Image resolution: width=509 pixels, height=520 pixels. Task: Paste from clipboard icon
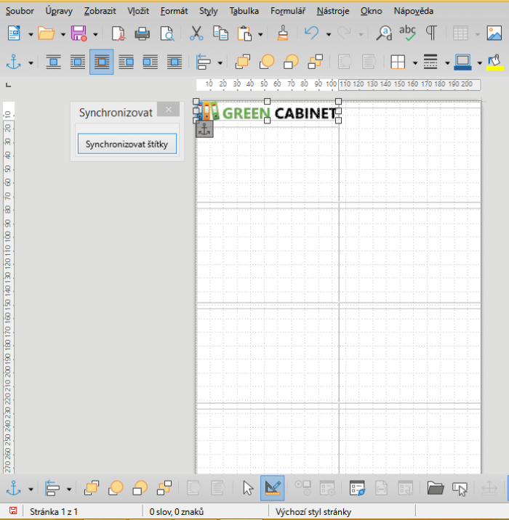[x=244, y=33]
